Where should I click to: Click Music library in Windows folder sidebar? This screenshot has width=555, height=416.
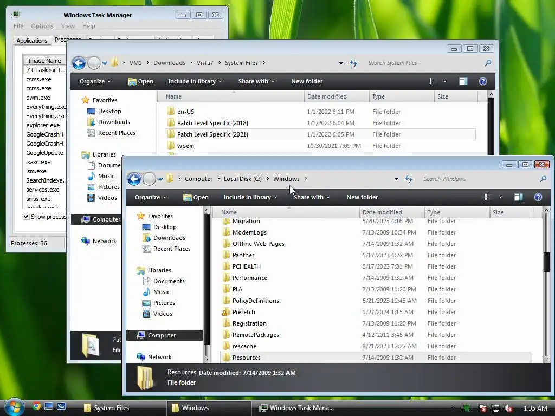tap(162, 292)
